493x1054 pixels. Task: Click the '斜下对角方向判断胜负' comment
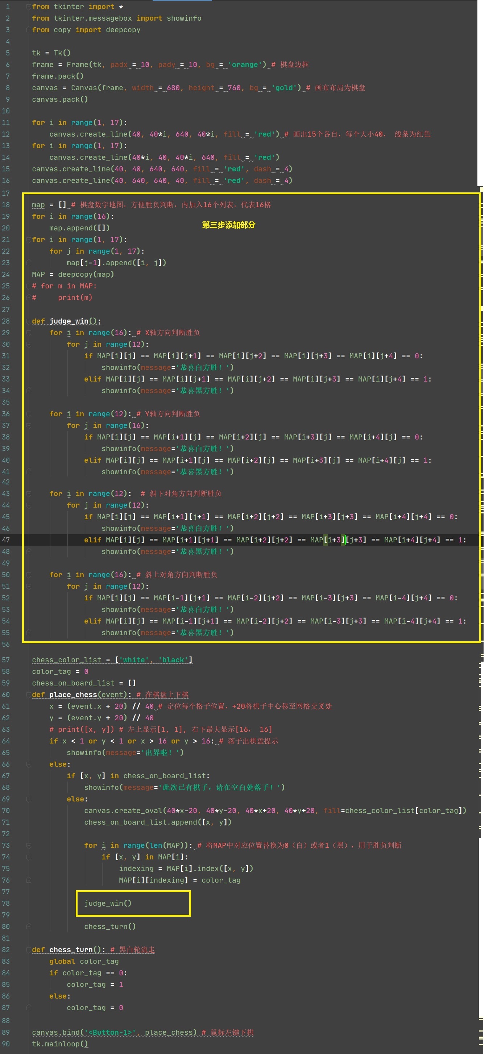point(186,494)
